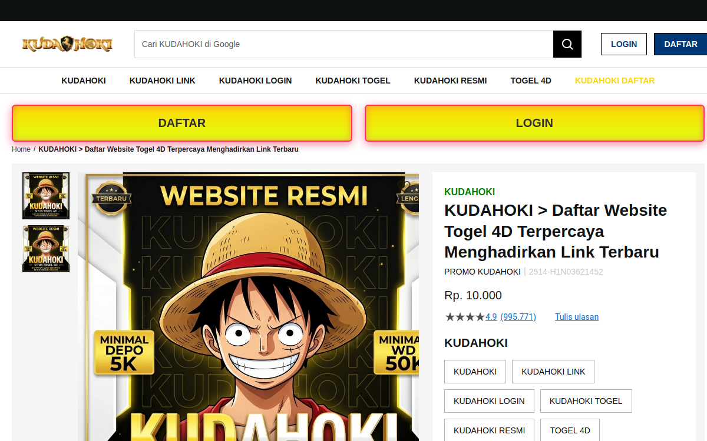707x441 pixels.
Task: Select the second product thumbnail image
Action: [46, 249]
